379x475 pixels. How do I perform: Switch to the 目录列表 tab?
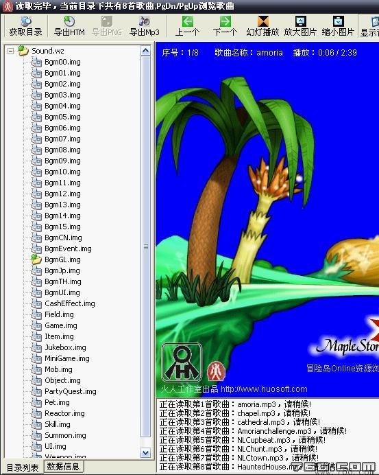coord(23,467)
